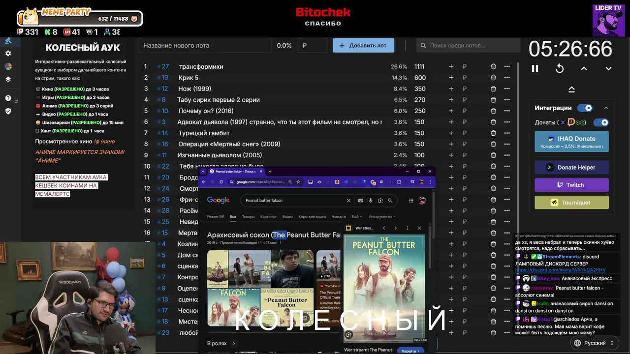Toggle the Донаты switch
Viewport: 630px width, 354px height.
601,122
